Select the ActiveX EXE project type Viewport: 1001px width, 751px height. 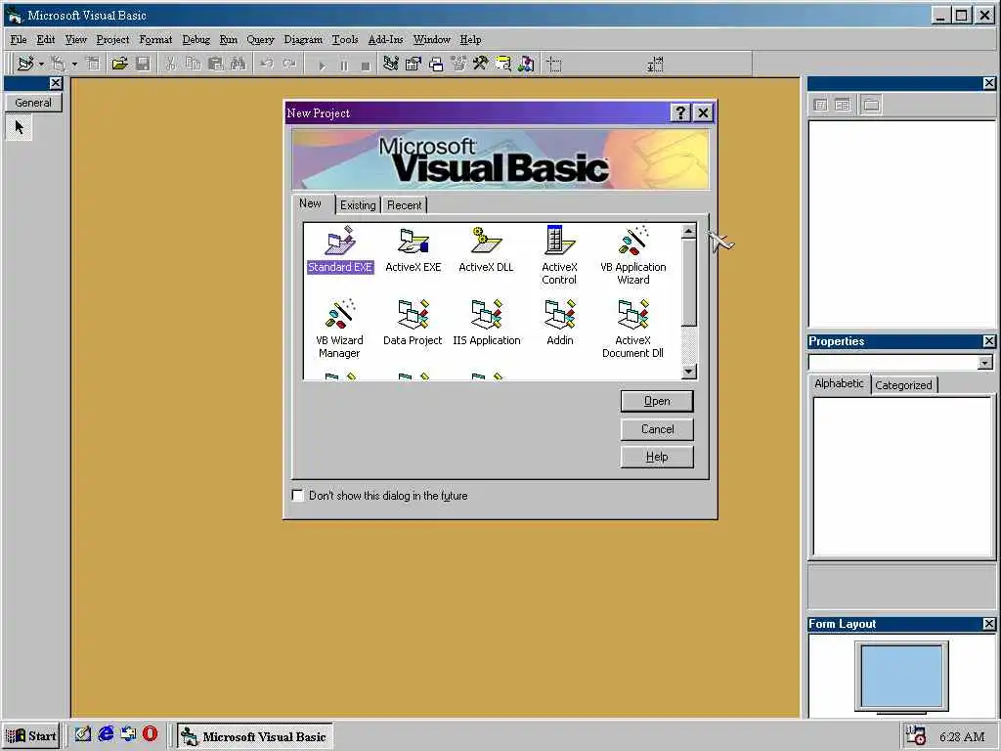(413, 249)
